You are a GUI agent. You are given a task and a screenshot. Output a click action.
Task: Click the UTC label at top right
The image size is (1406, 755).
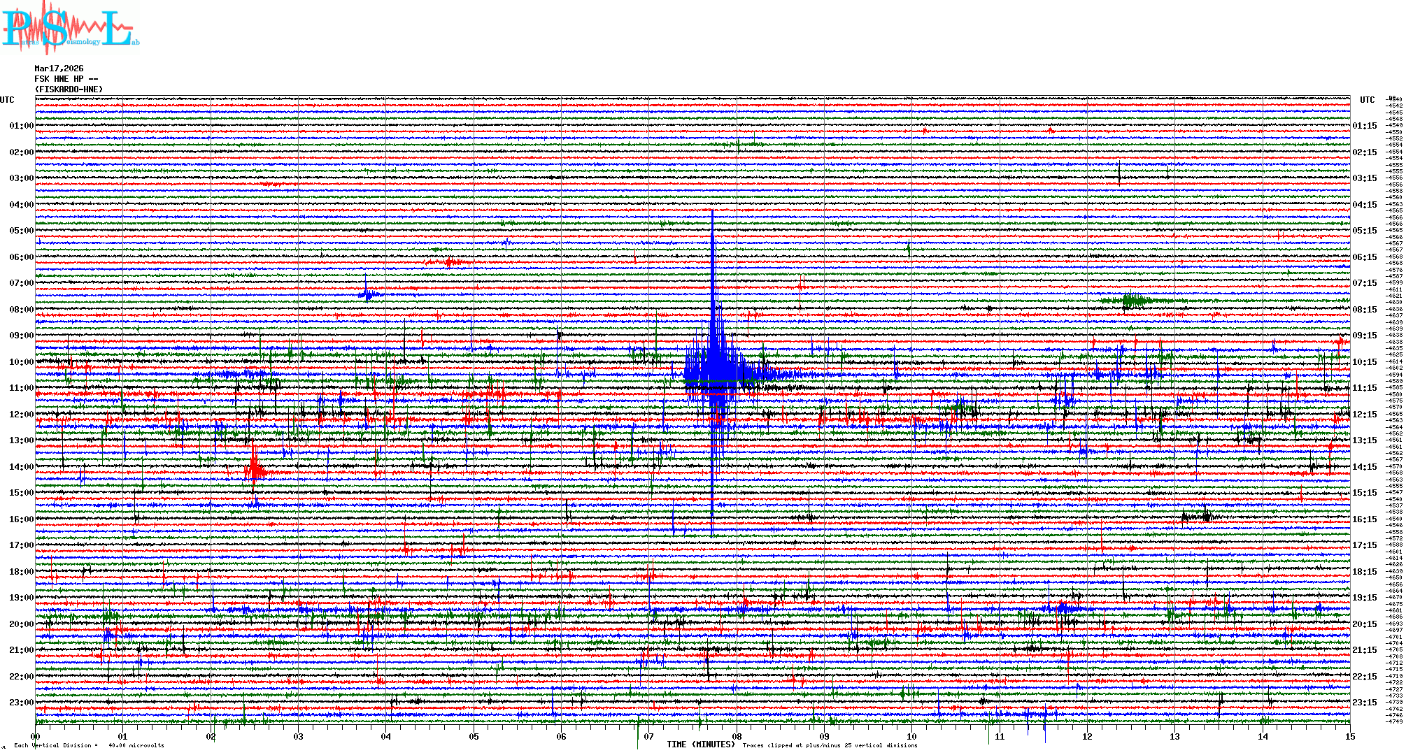point(1367,100)
